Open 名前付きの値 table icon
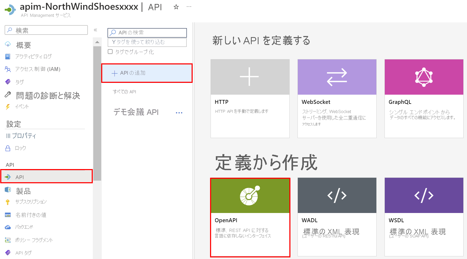Screen dimensions: 467x259 coord(8,215)
